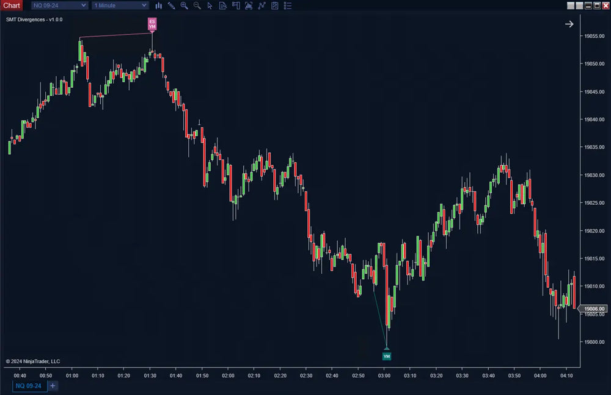
Task: Toggle the Chart Trader flag icon
Action: click(236, 5)
